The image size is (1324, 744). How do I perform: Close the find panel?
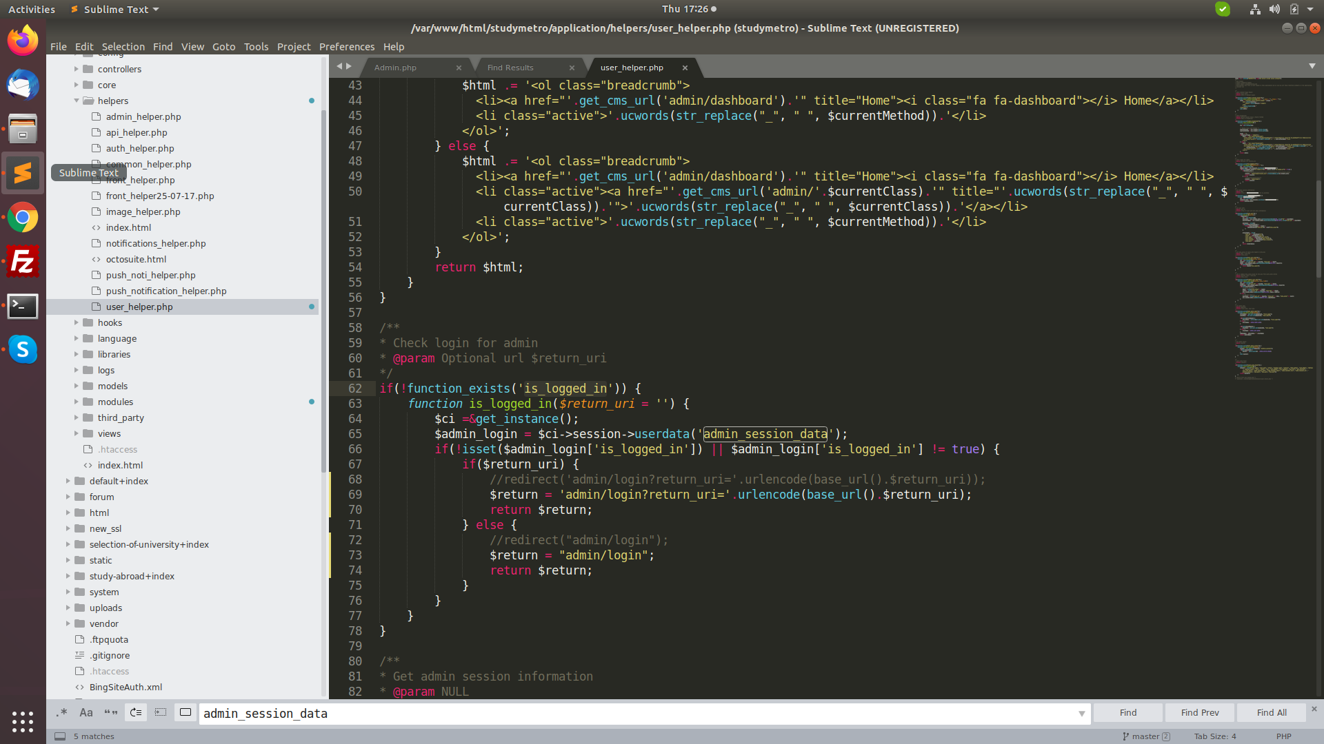tap(1314, 709)
